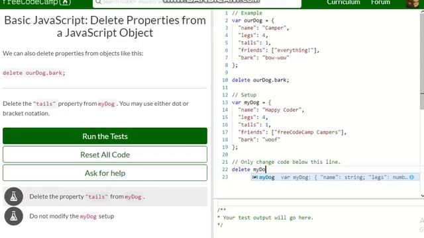
Task: Click the info icon on autocomplete suggestion
Action: coord(411,177)
